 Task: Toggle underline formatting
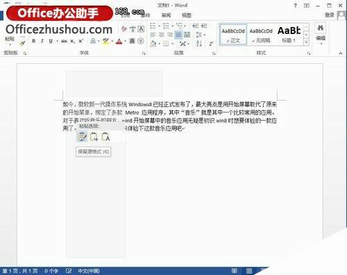click(51, 41)
